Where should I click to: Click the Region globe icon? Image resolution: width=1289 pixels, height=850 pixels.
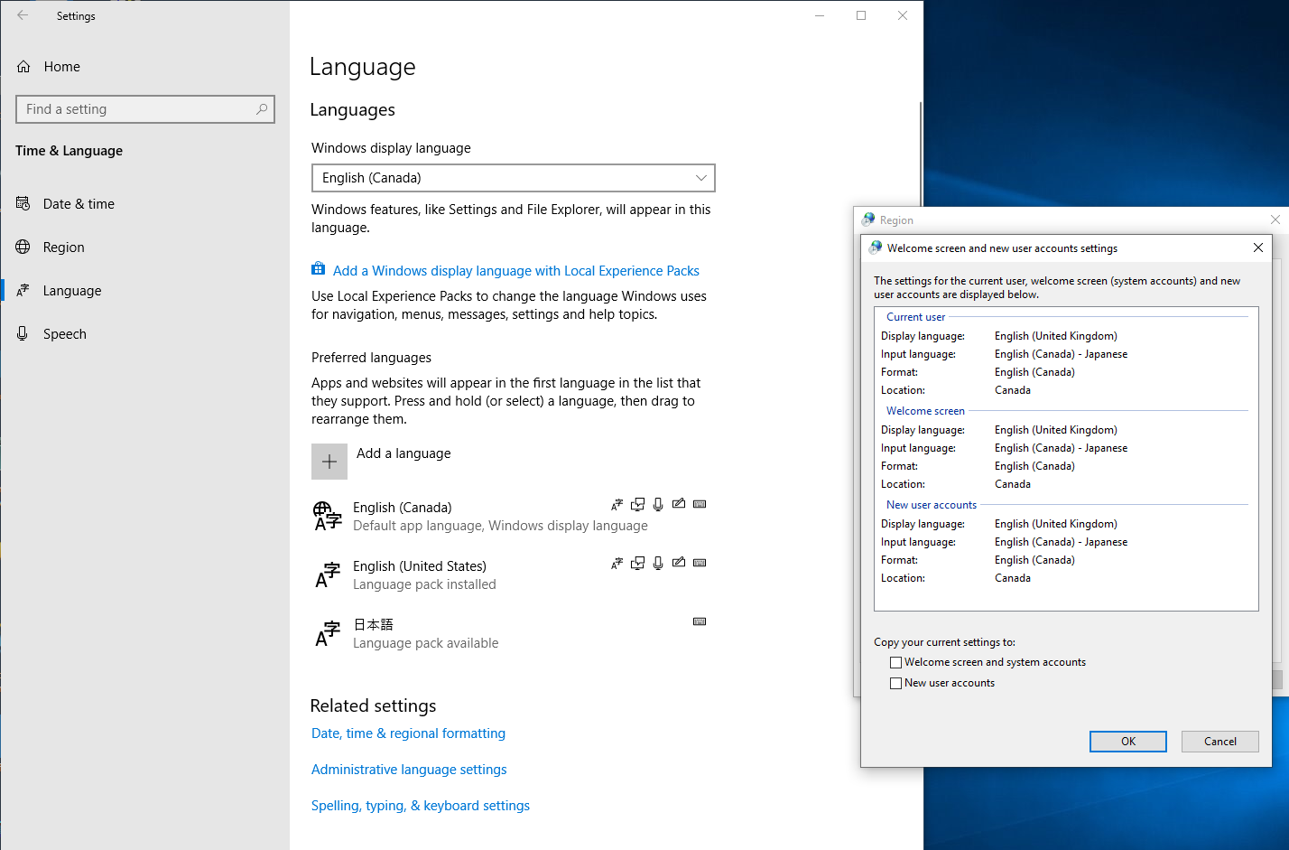[x=23, y=247]
